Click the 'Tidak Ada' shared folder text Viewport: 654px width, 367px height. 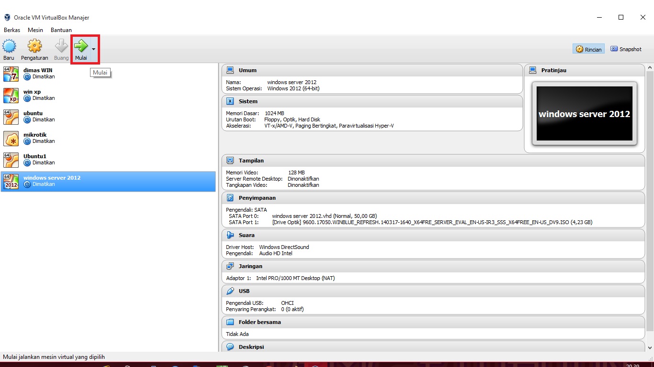point(237,334)
